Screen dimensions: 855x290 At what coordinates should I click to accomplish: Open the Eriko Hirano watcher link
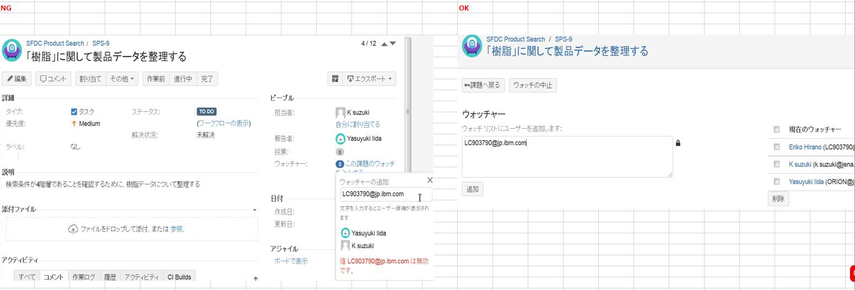click(x=805, y=147)
